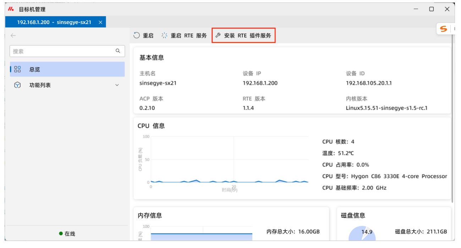Viewport: 461px width, 248px height.
Task: Click the 重启 RTE 服务 spinner icon
Action: click(x=164, y=35)
